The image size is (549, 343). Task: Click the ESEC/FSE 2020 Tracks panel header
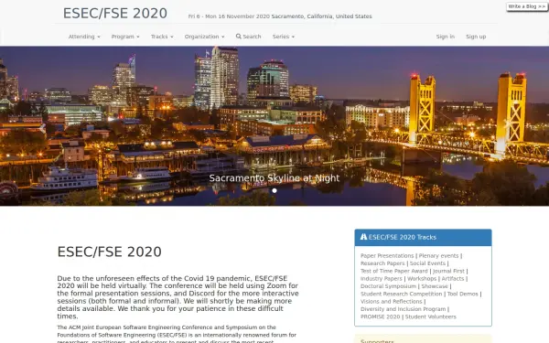(x=423, y=237)
